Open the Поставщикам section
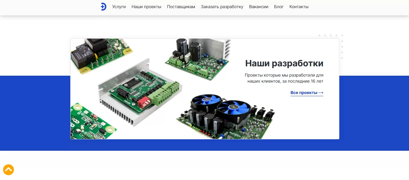The image size is (409, 180). (x=181, y=7)
